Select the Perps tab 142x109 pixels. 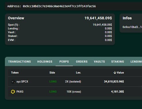click(64, 62)
